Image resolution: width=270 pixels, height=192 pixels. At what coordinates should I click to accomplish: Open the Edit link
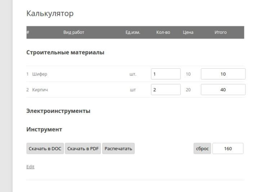coord(30,167)
